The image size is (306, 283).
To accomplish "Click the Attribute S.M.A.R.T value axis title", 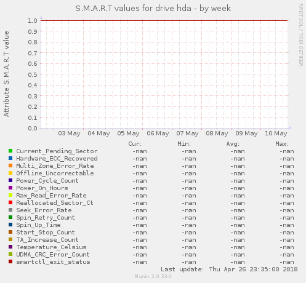I will point(6,74).
